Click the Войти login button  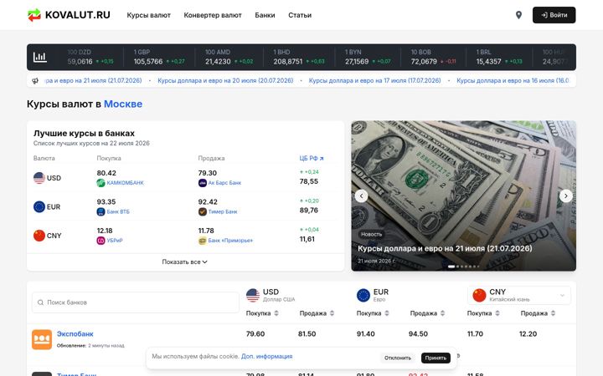pyautogui.click(x=554, y=15)
